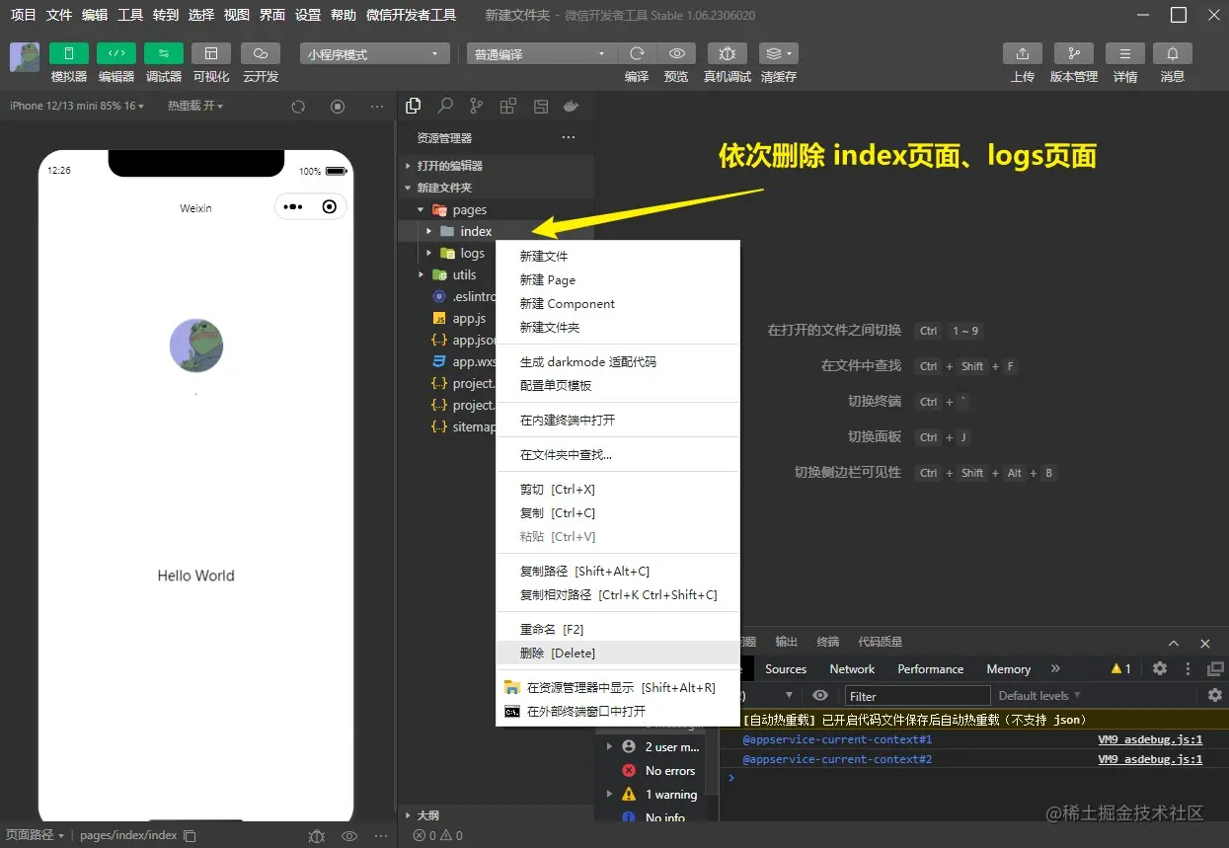Open 资源管理器 more actions ellipsis
The width and height of the screenshot is (1229, 848).
(x=568, y=138)
